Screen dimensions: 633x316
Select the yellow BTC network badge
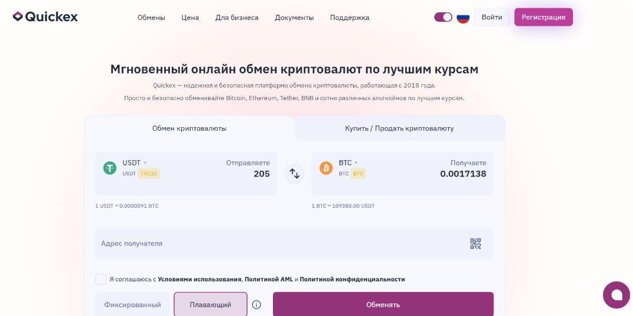pos(358,174)
